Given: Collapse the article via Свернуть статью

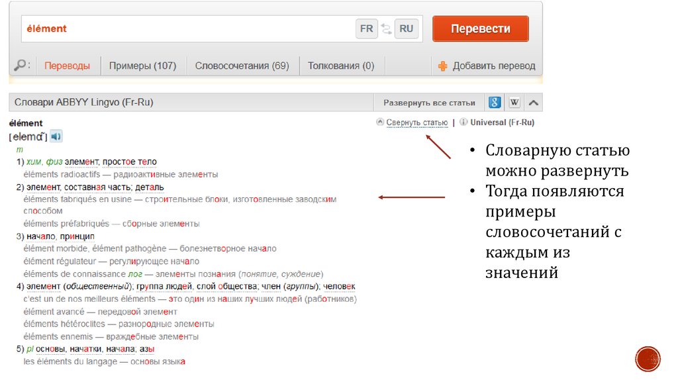Looking at the screenshot, I should [416, 122].
